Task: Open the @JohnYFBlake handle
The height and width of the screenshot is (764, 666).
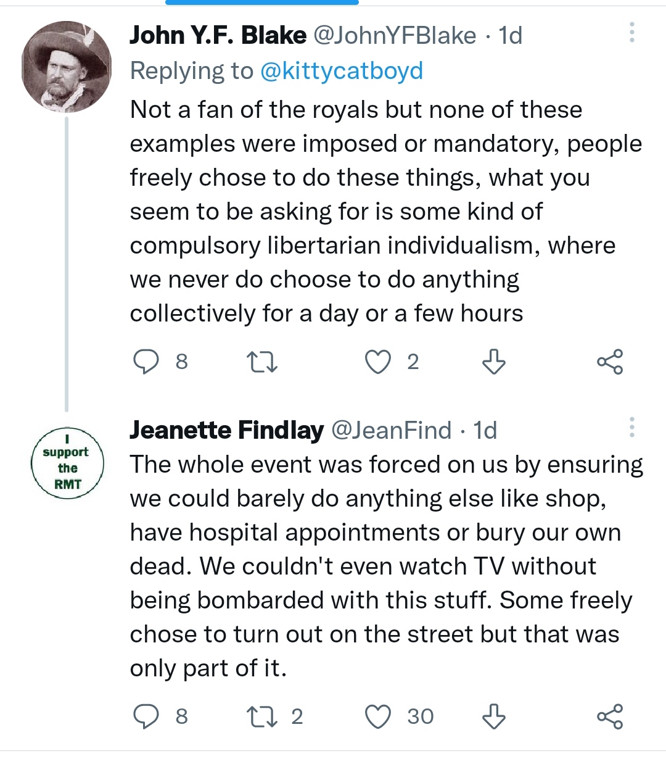Action: [395, 36]
